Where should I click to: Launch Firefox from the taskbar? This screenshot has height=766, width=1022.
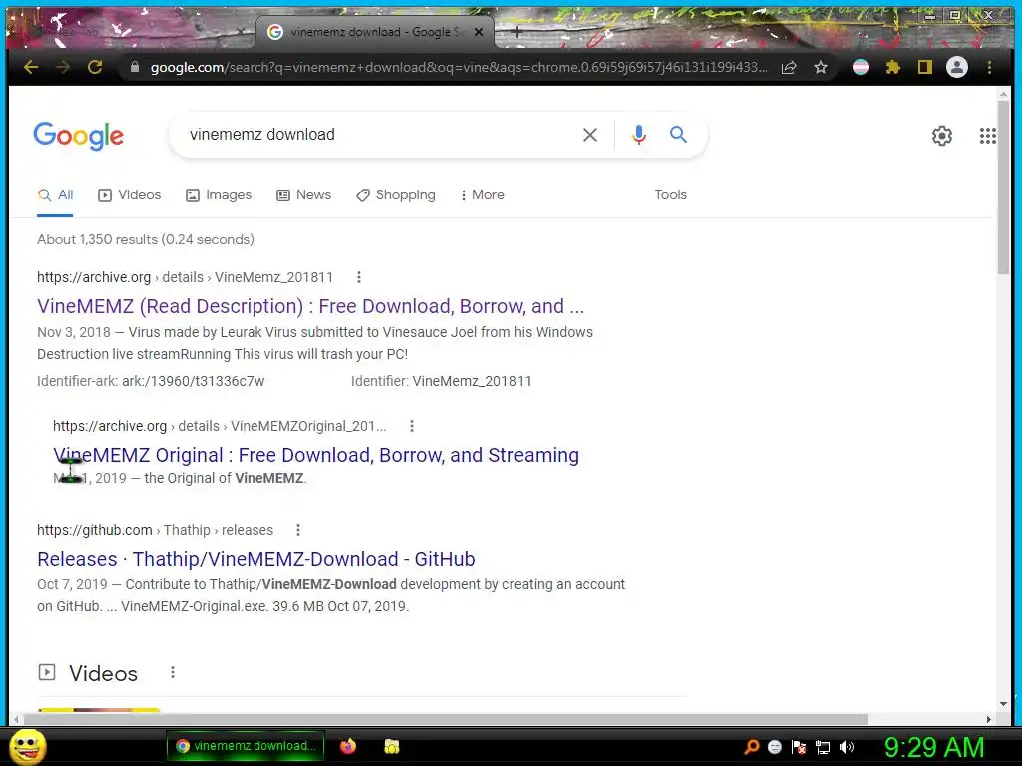click(348, 746)
